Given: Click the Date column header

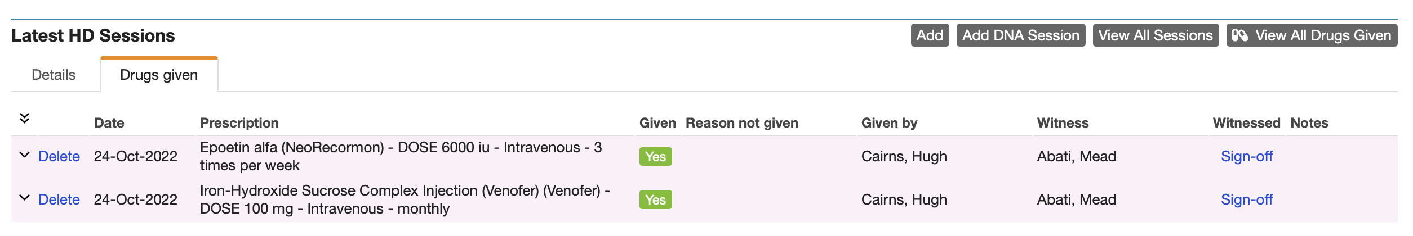Looking at the screenshot, I should (109, 123).
